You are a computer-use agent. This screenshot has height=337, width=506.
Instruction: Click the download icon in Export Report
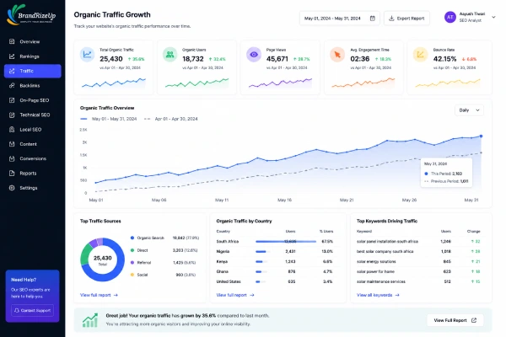(391, 19)
